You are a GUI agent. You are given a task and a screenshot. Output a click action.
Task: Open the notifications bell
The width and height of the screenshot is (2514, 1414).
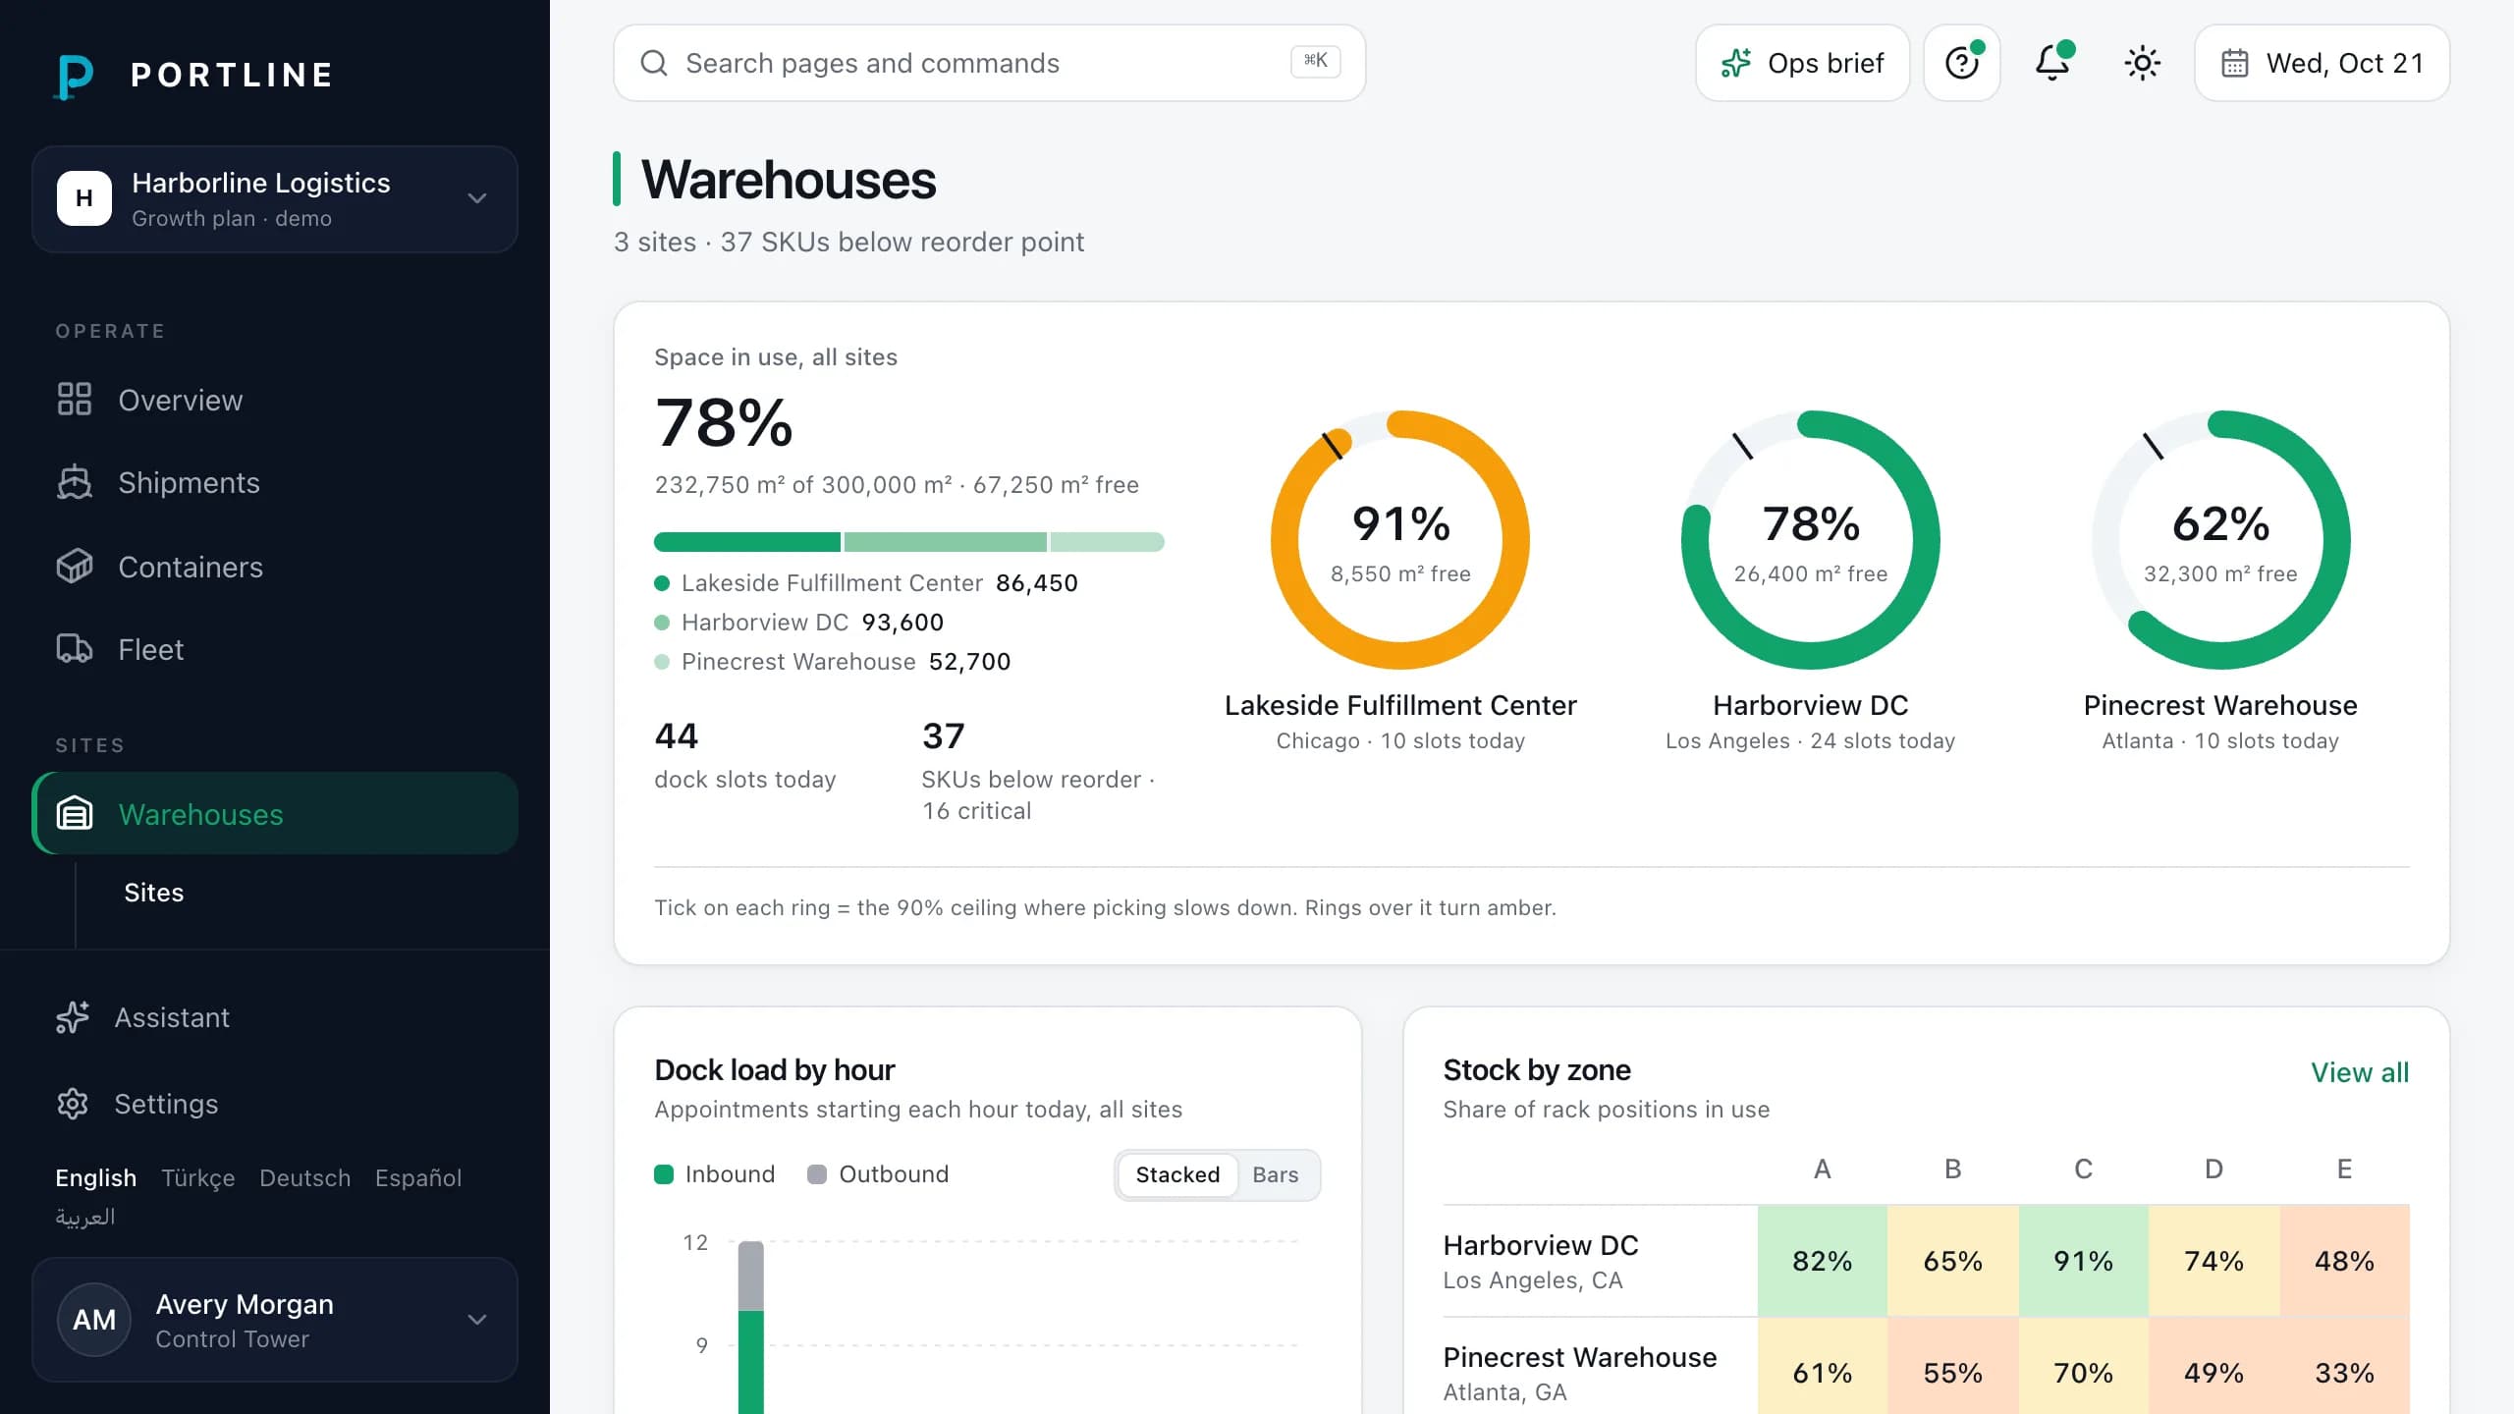coord(2052,63)
